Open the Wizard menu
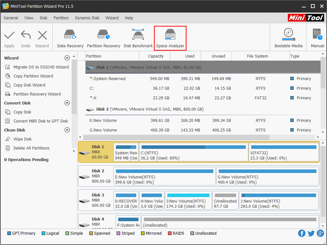 (112, 18)
